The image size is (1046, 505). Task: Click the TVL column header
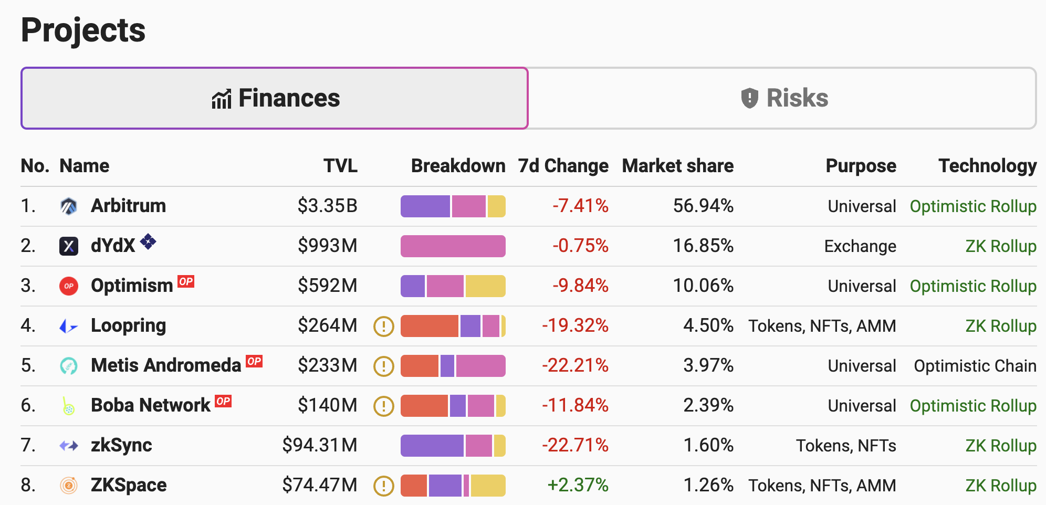point(340,166)
